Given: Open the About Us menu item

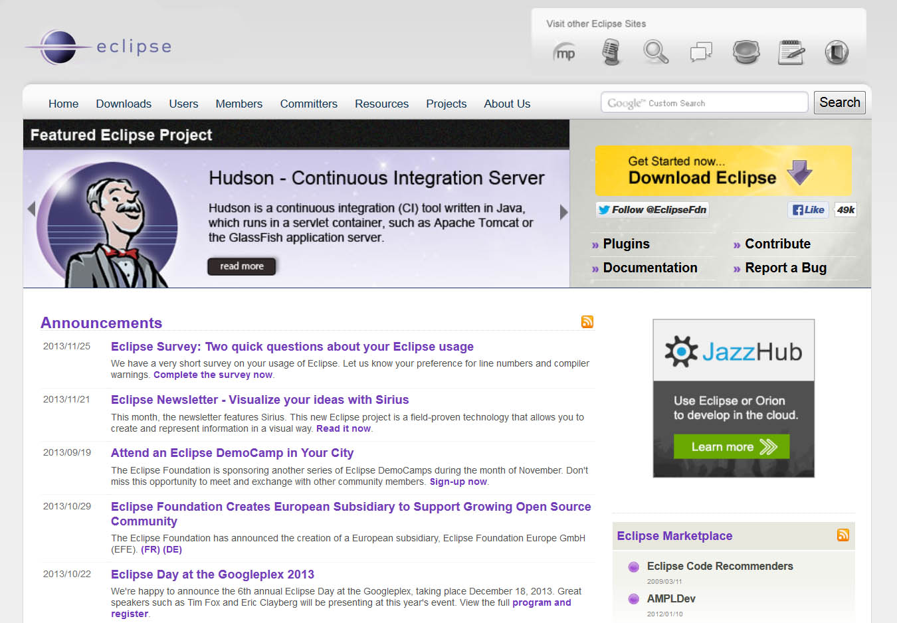Looking at the screenshot, I should click(x=507, y=104).
